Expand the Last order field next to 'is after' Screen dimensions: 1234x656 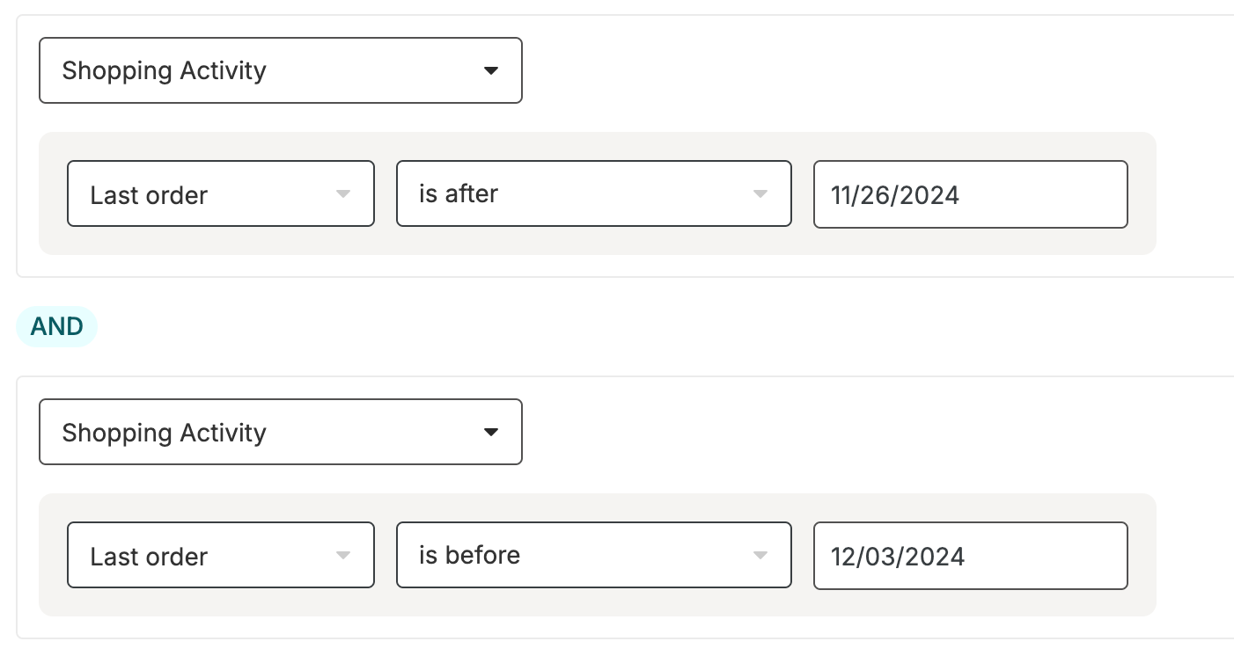tap(221, 193)
